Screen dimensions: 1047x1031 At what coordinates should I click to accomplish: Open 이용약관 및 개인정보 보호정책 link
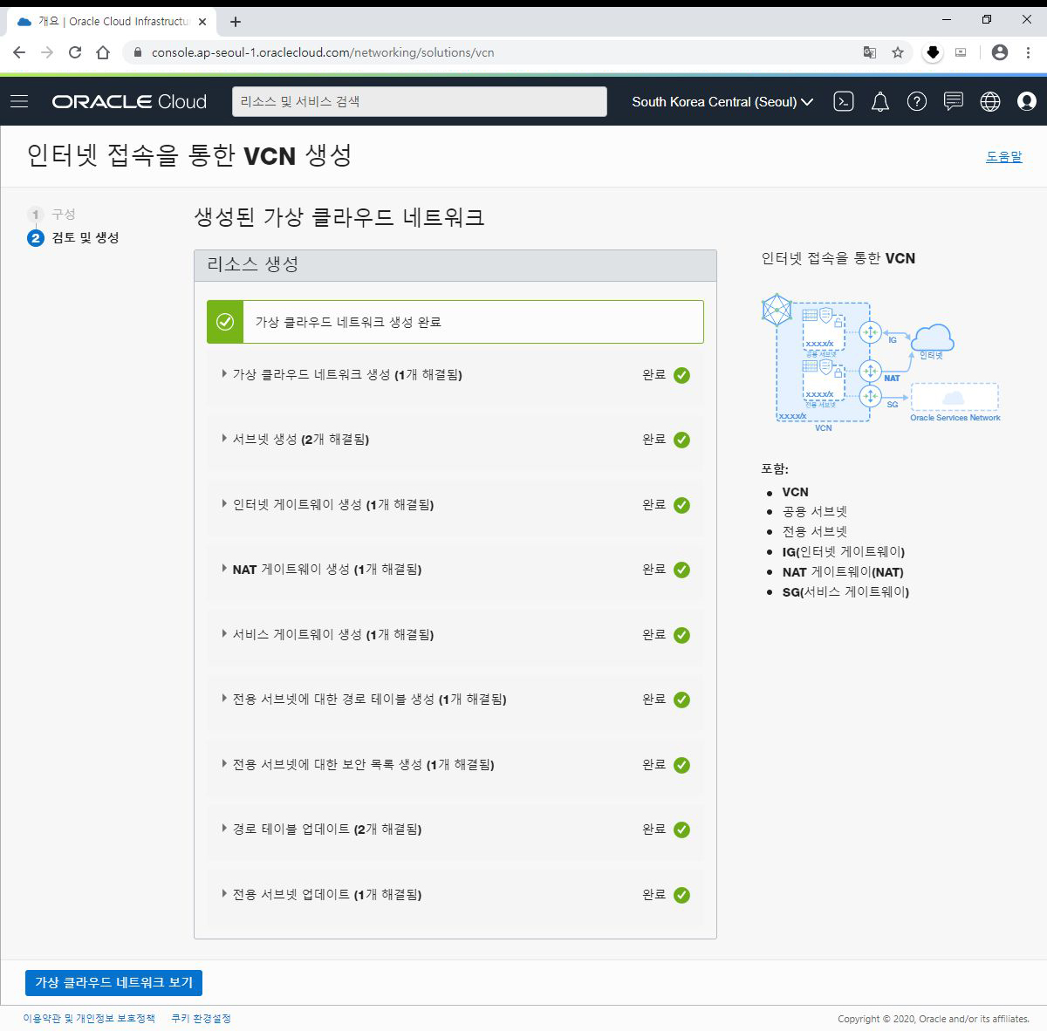click(x=89, y=1018)
